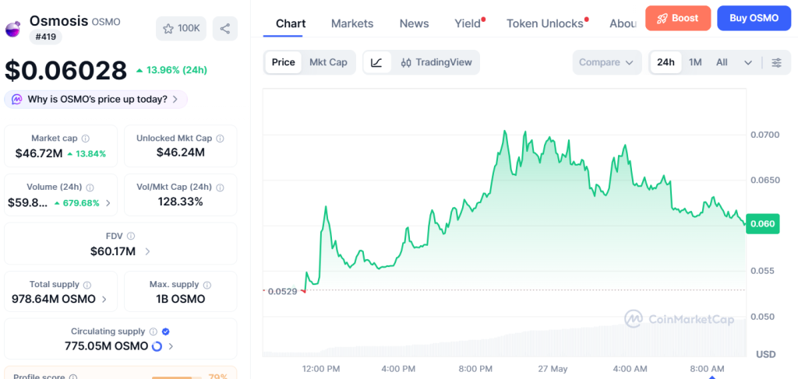Select the 1M time range
The width and height of the screenshot is (798, 379).
click(695, 62)
